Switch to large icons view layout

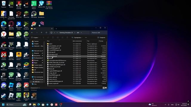(x=106, y=88)
